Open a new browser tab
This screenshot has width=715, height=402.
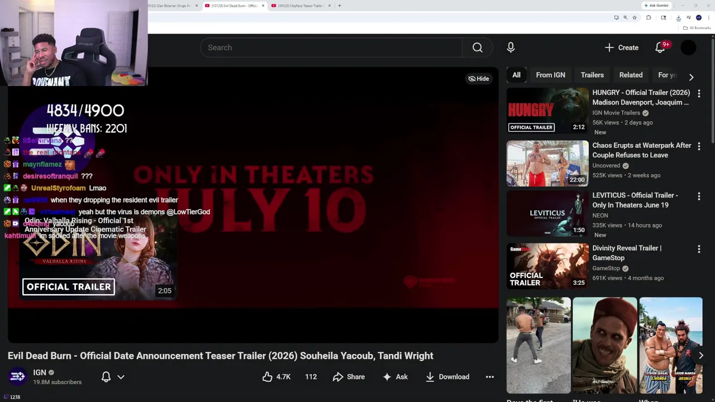[339, 6]
